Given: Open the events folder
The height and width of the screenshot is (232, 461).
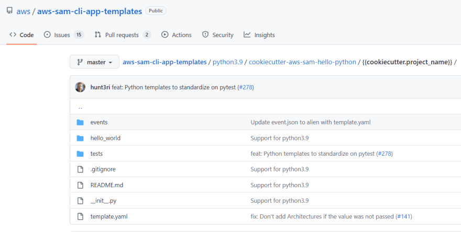Looking at the screenshot, I should pos(99,122).
